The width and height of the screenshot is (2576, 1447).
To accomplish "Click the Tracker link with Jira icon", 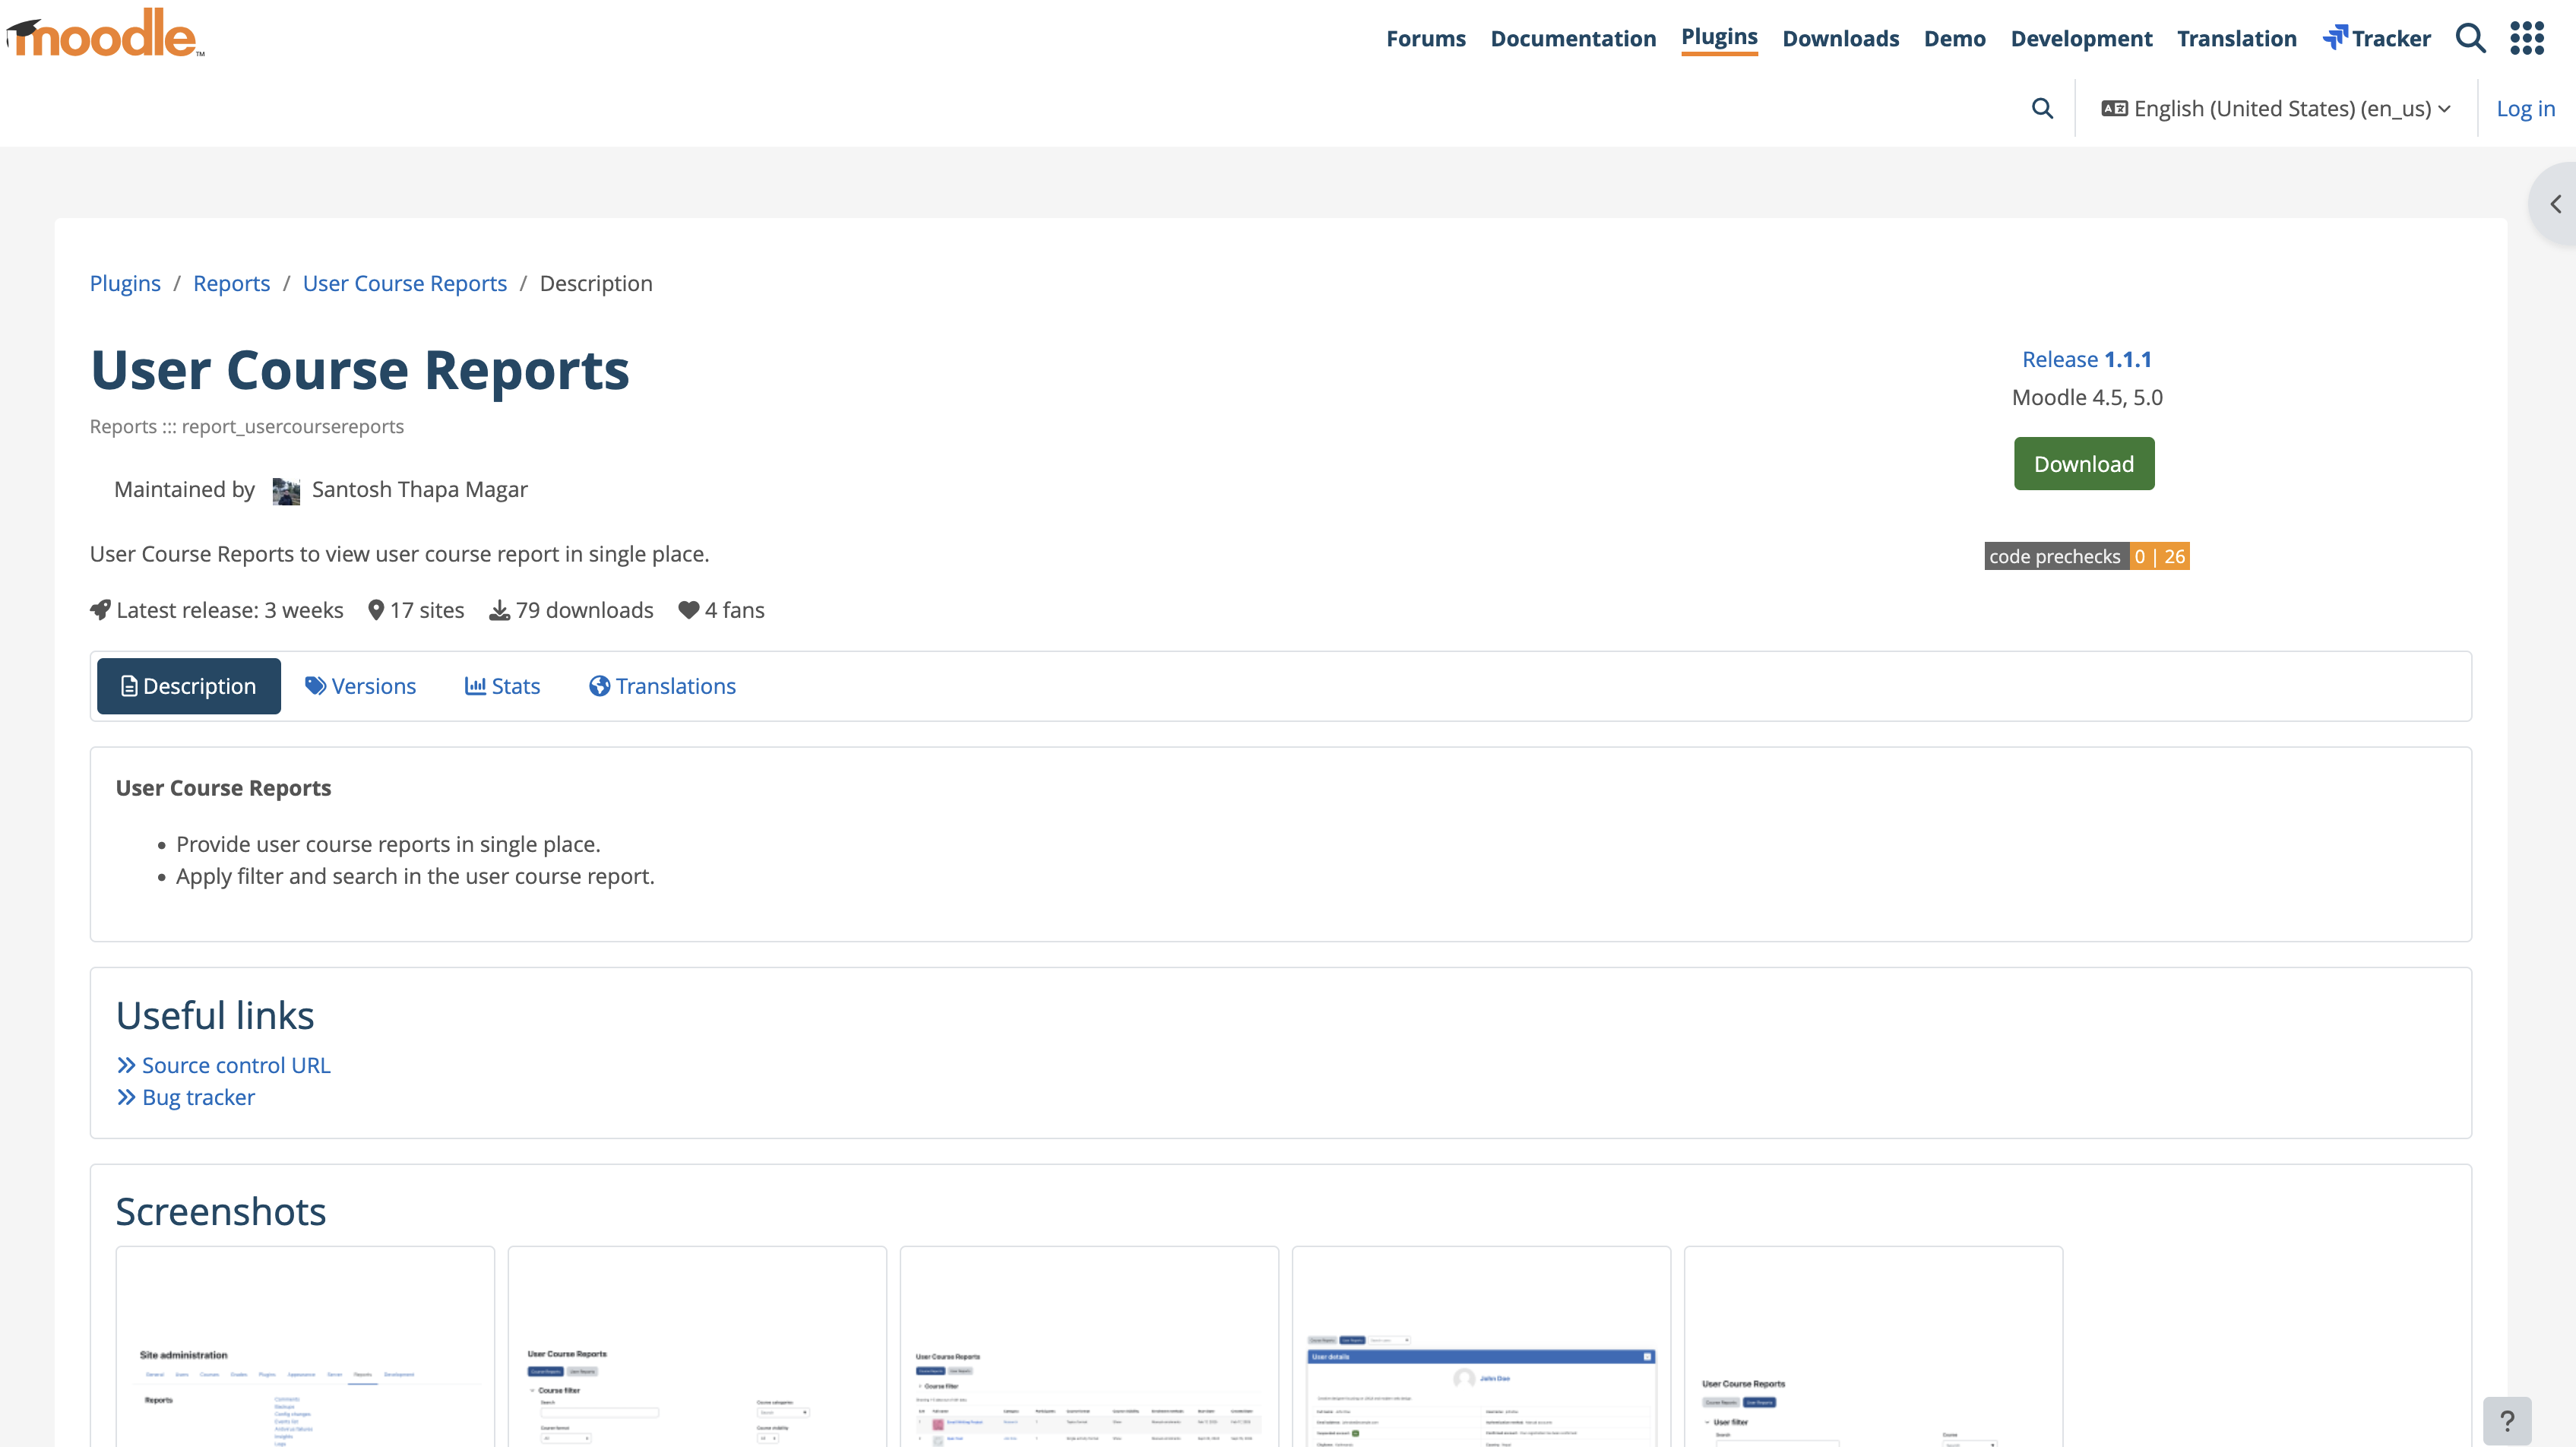I will (x=2376, y=38).
